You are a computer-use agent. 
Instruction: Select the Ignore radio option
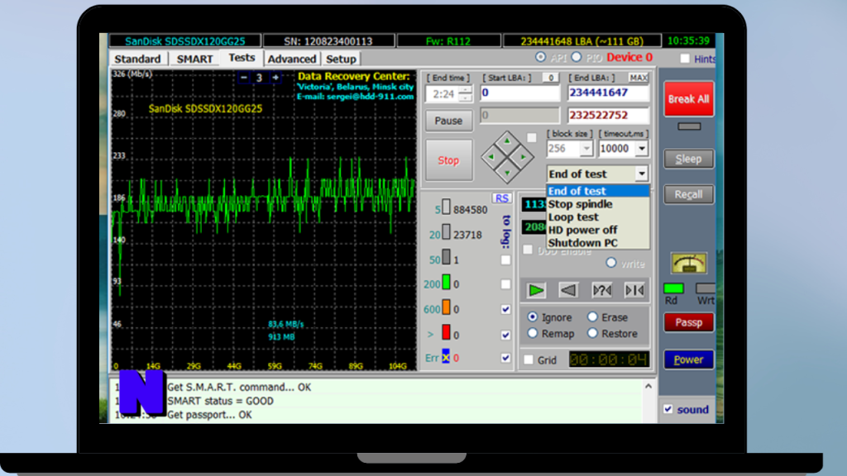pos(533,317)
